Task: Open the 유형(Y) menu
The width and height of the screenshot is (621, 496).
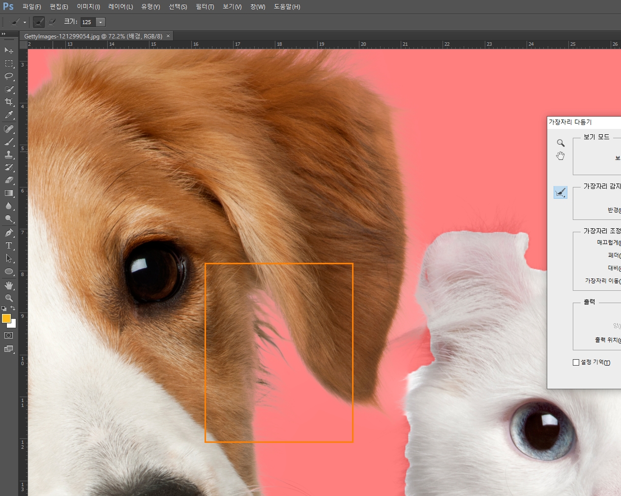Action: tap(150, 7)
